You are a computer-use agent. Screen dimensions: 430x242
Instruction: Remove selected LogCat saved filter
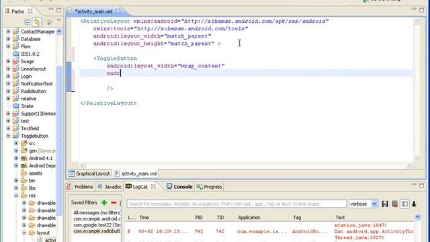(114, 203)
